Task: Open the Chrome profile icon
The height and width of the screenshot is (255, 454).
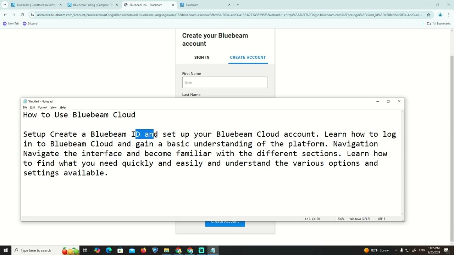Action: 440,15
